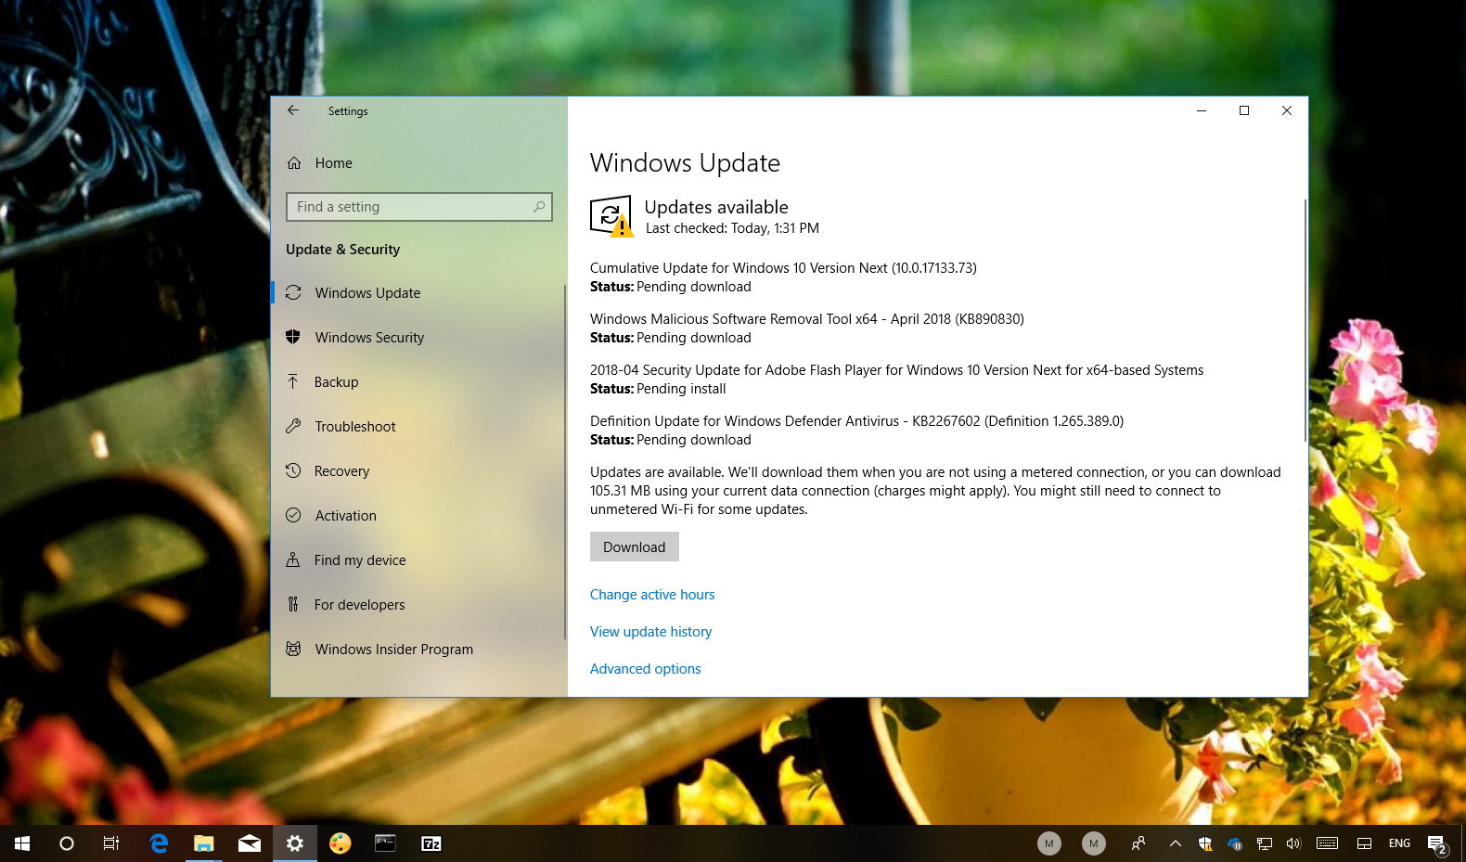The width and height of the screenshot is (1466, 862).
Task: Open the Advanced options link
Action: (x=646, y=669)
